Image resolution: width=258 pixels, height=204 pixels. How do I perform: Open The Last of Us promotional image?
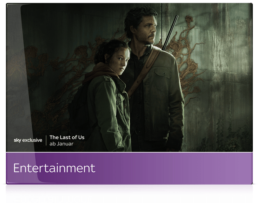pos(129,77)
